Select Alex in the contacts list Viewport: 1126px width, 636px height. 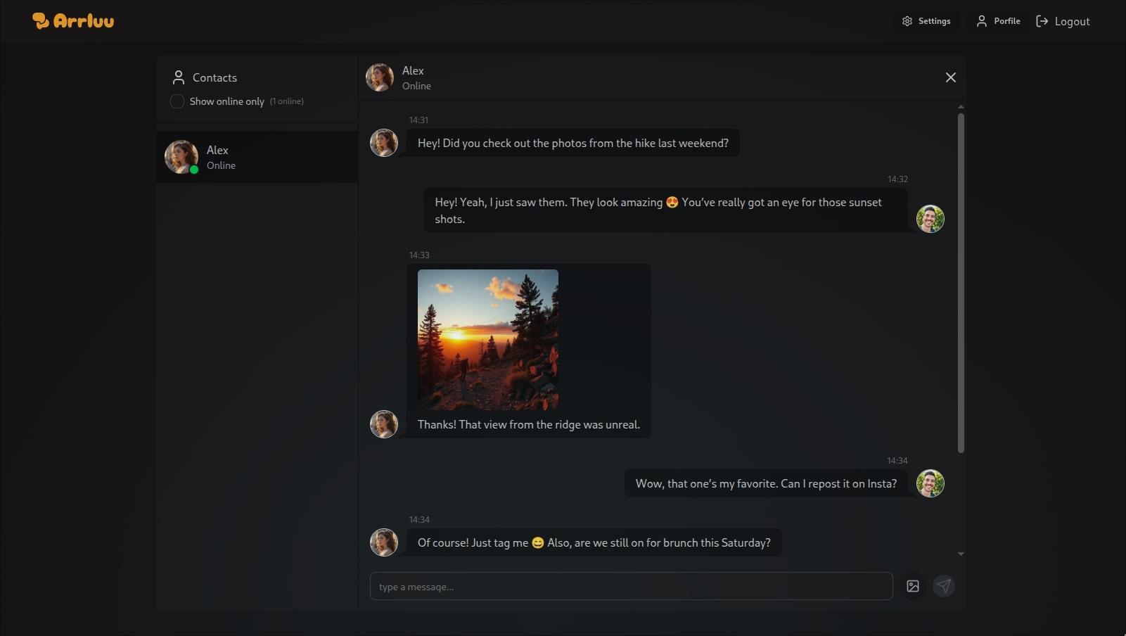coord(257,157)
